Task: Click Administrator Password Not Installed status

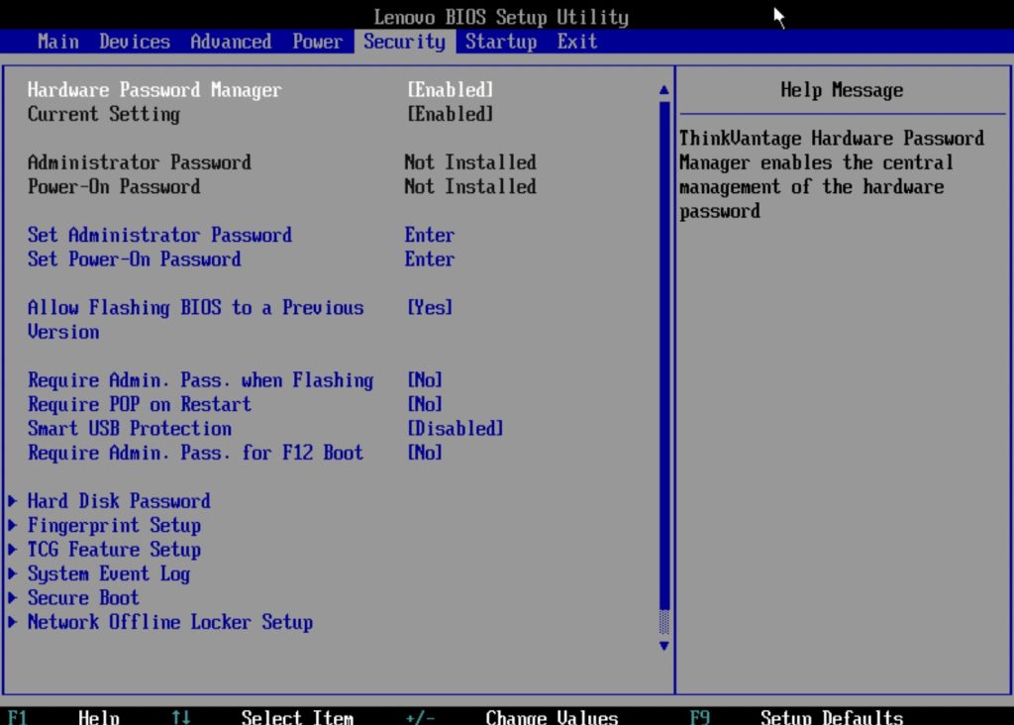Action: coord(470,162)
